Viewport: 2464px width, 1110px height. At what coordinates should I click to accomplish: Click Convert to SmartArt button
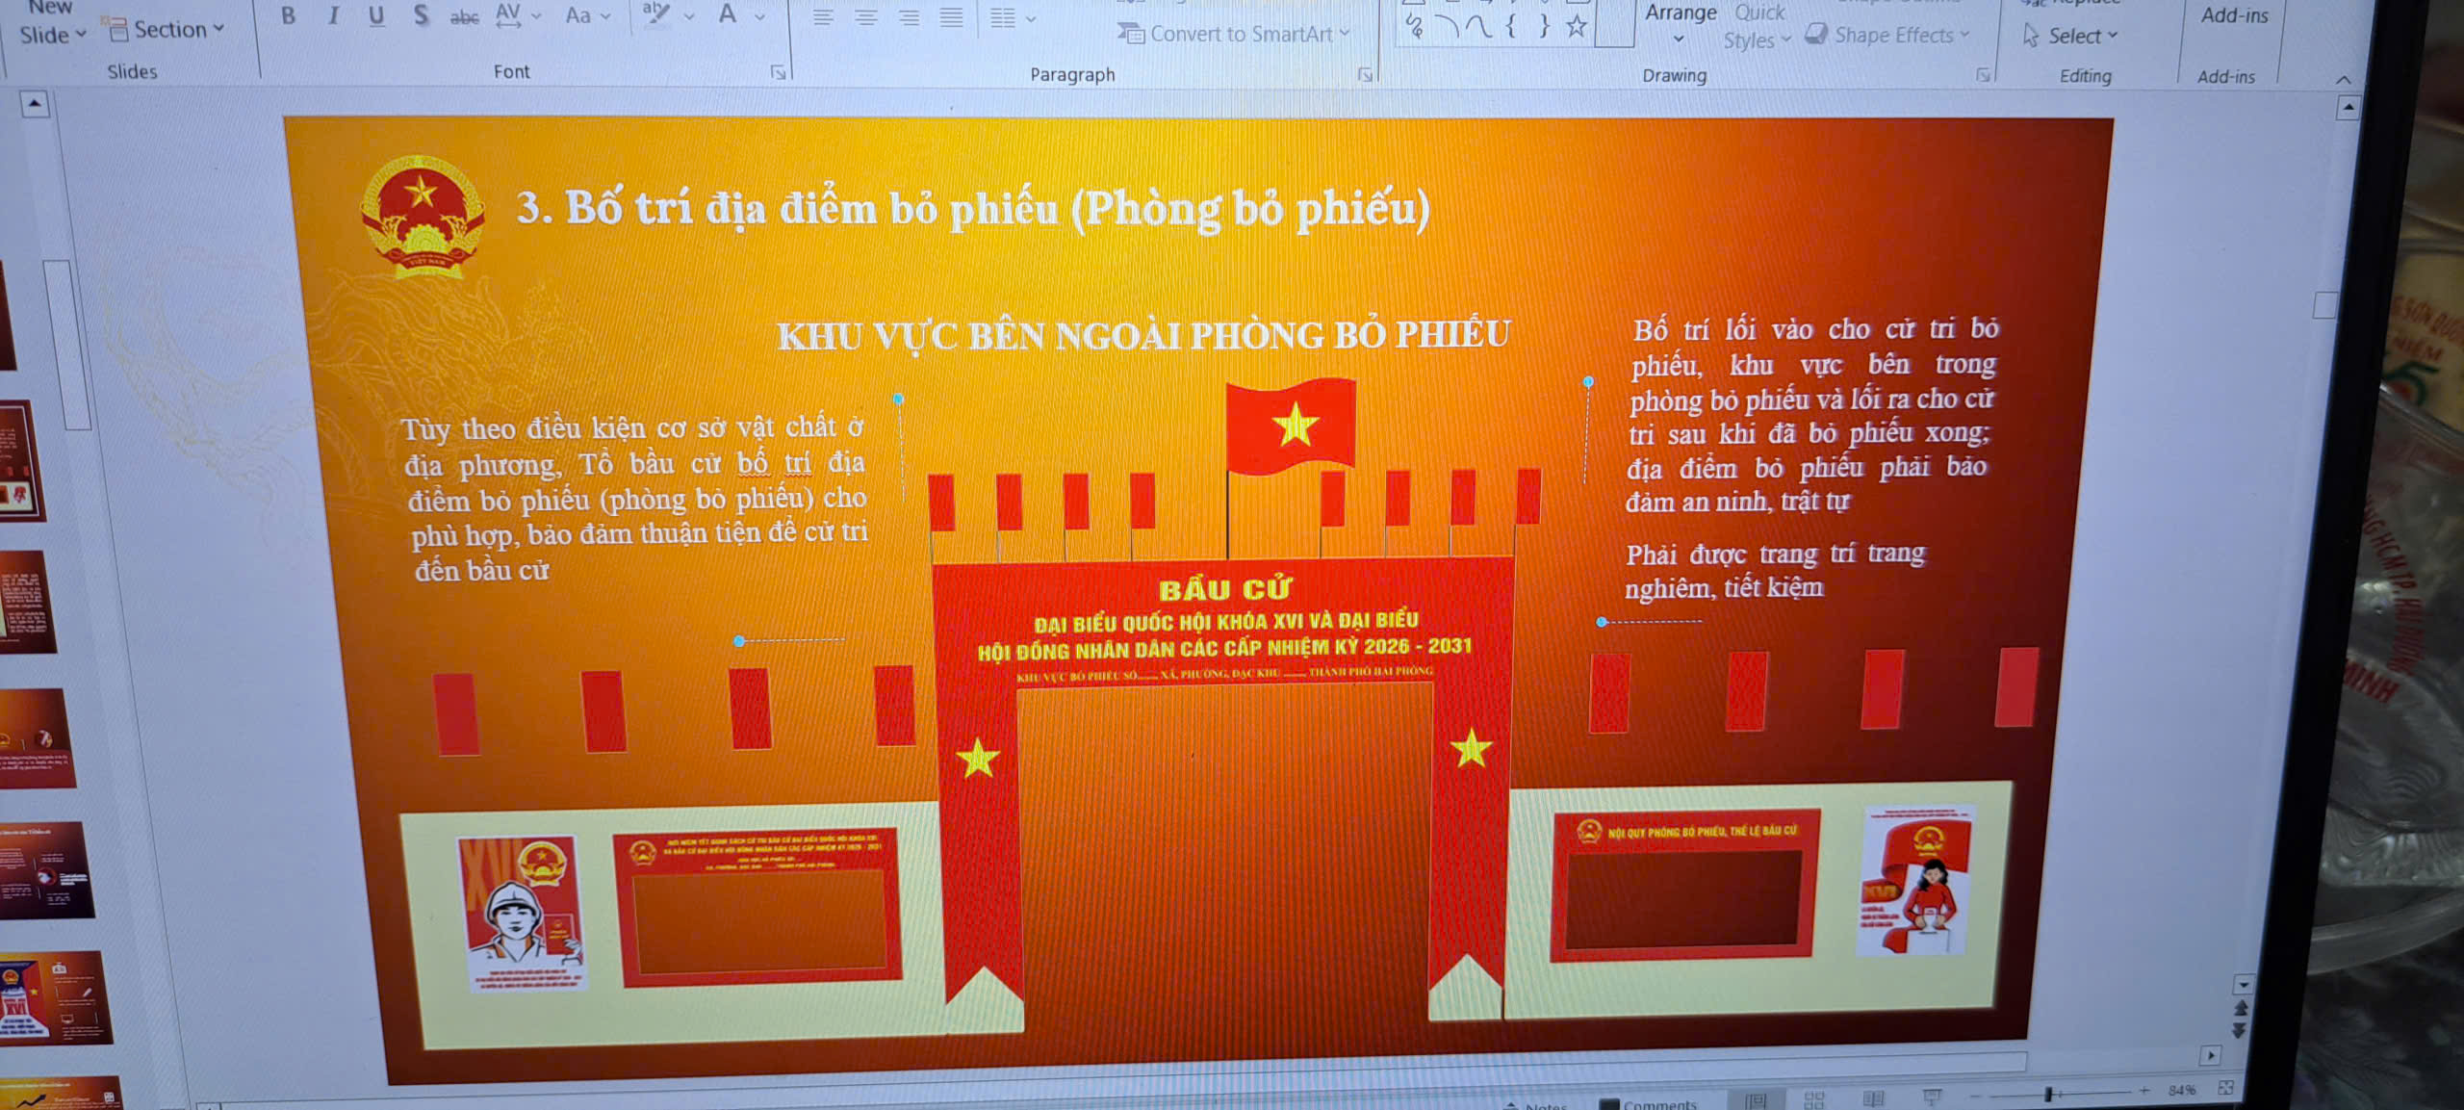click(x=1234, y=34)
